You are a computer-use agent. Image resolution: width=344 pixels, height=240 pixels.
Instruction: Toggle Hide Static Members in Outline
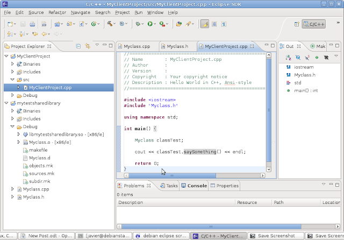[307, 58]
